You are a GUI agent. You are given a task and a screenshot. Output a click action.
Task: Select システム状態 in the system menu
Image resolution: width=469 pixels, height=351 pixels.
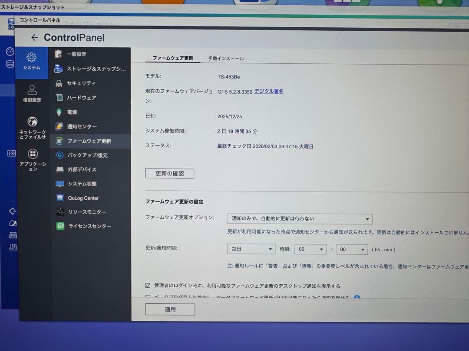point(82,184)
